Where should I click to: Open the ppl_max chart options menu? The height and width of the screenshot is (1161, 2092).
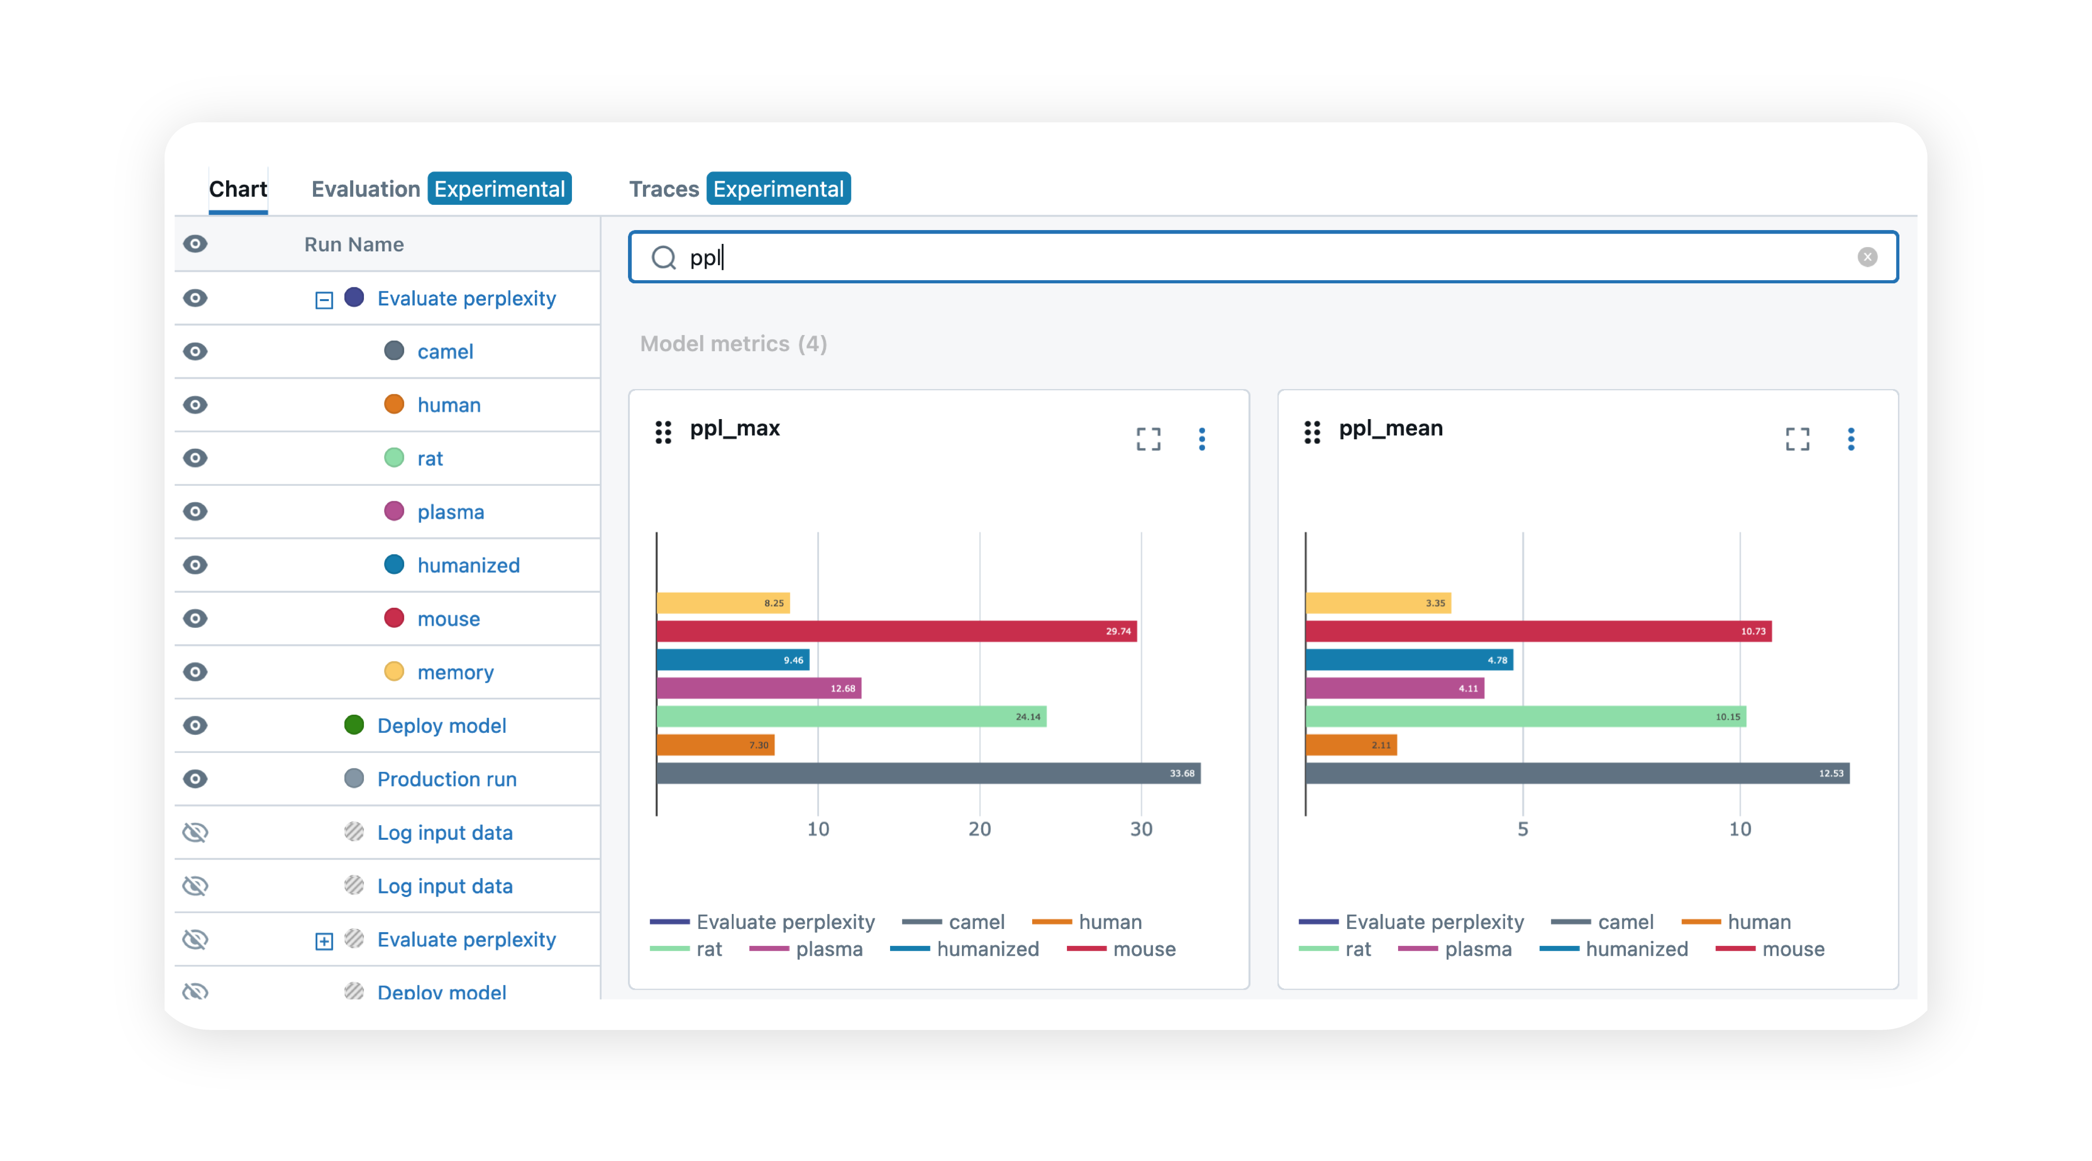click(1202, 438)
